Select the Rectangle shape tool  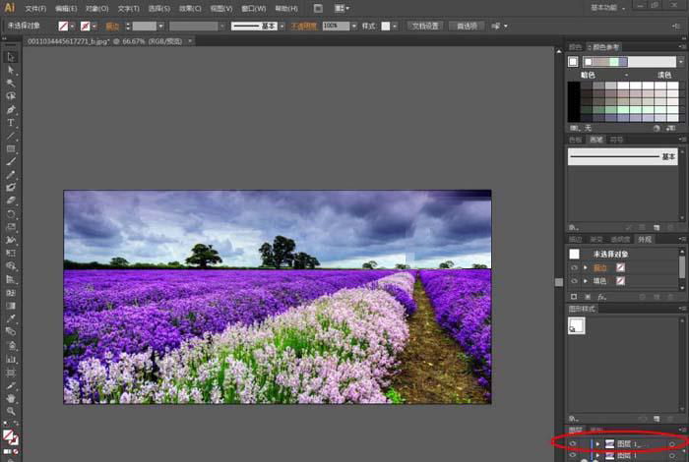coord(11,148)
